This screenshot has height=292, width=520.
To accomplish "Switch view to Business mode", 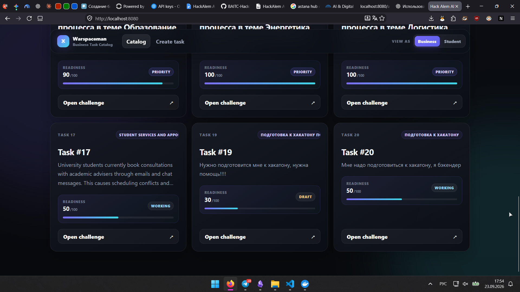I will (427, 41).
